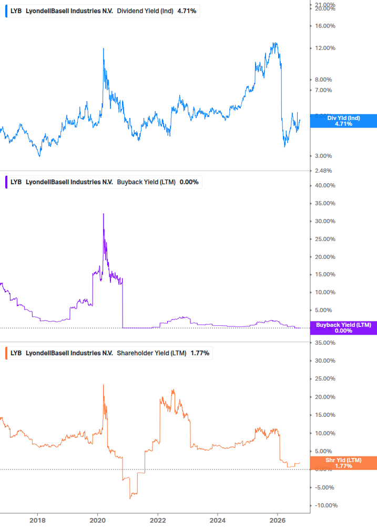
Task: Click the 2018 label on the time axis
Action: [x=37, y=520]
